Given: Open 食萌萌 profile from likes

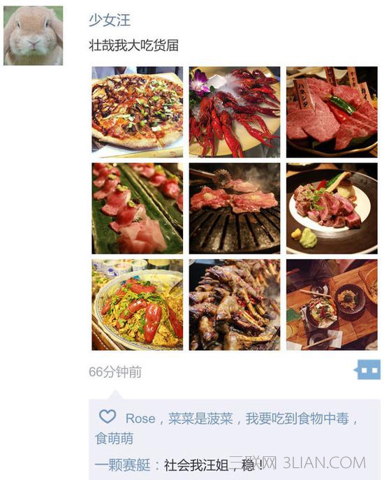Looking at the screenshot, I should [114, 438].
